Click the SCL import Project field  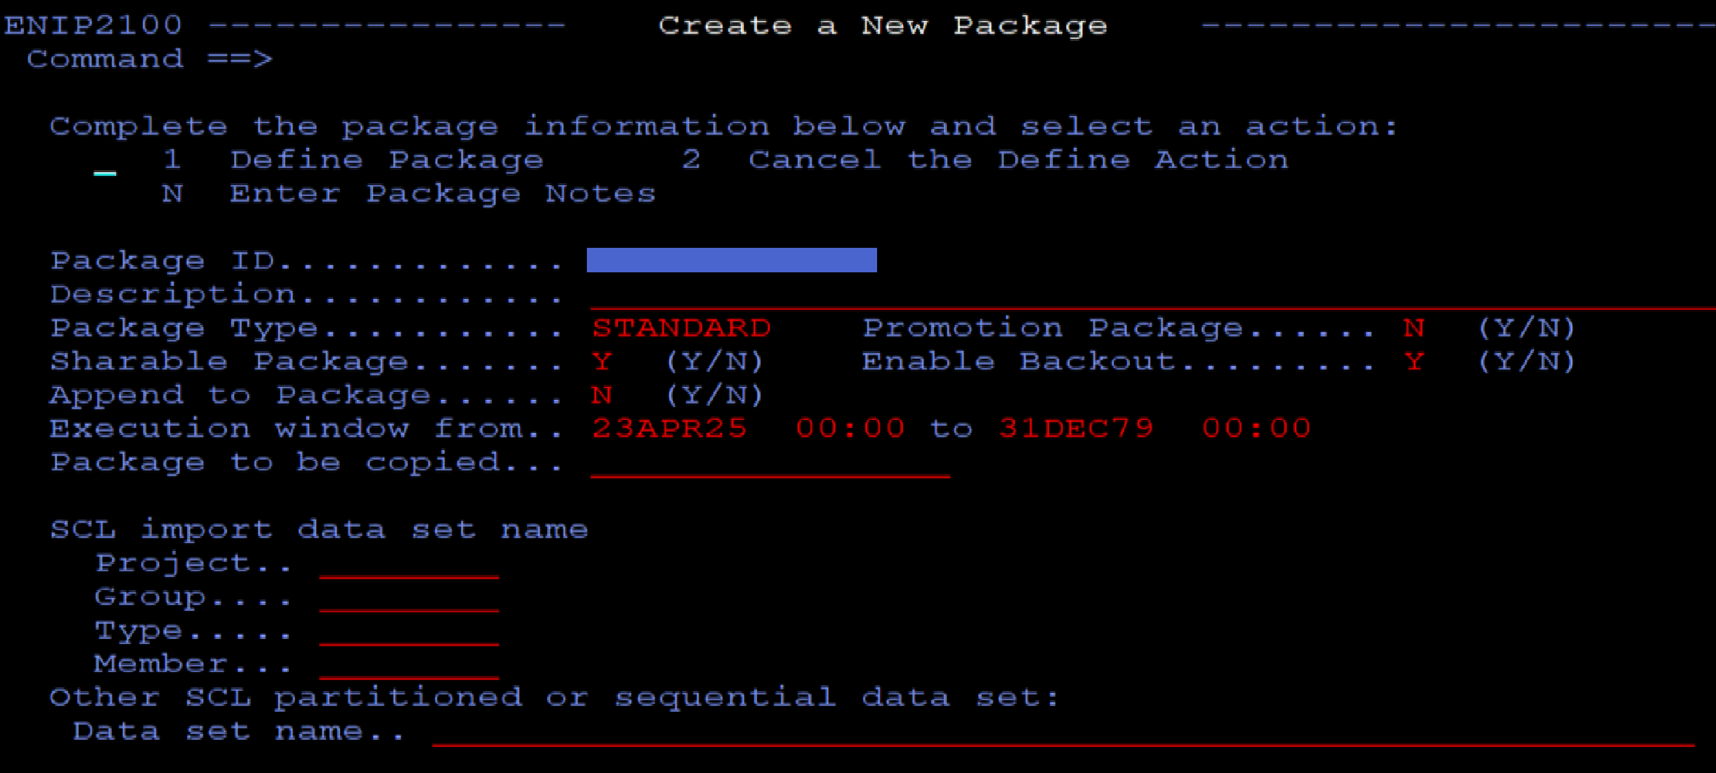[409, 566]
